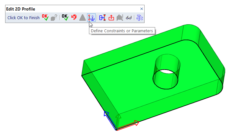The width and height of the screenshot is (230, 136).
Task: Click the red OK checkmark icon
Action: [x=45, y=18]
